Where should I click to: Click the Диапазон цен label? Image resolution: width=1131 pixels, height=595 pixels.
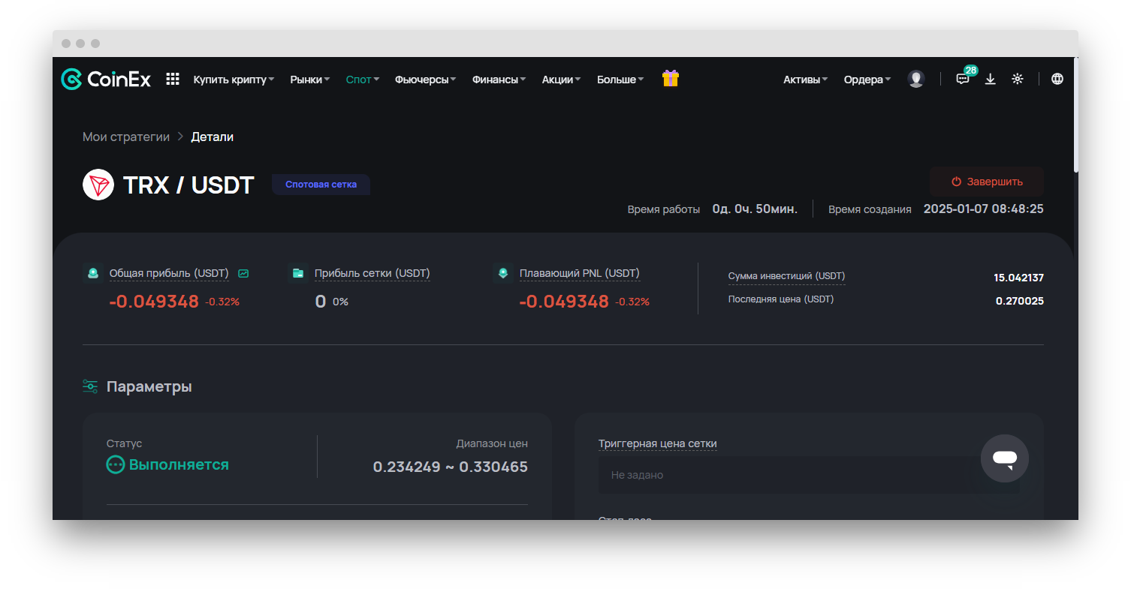point(492,443)
